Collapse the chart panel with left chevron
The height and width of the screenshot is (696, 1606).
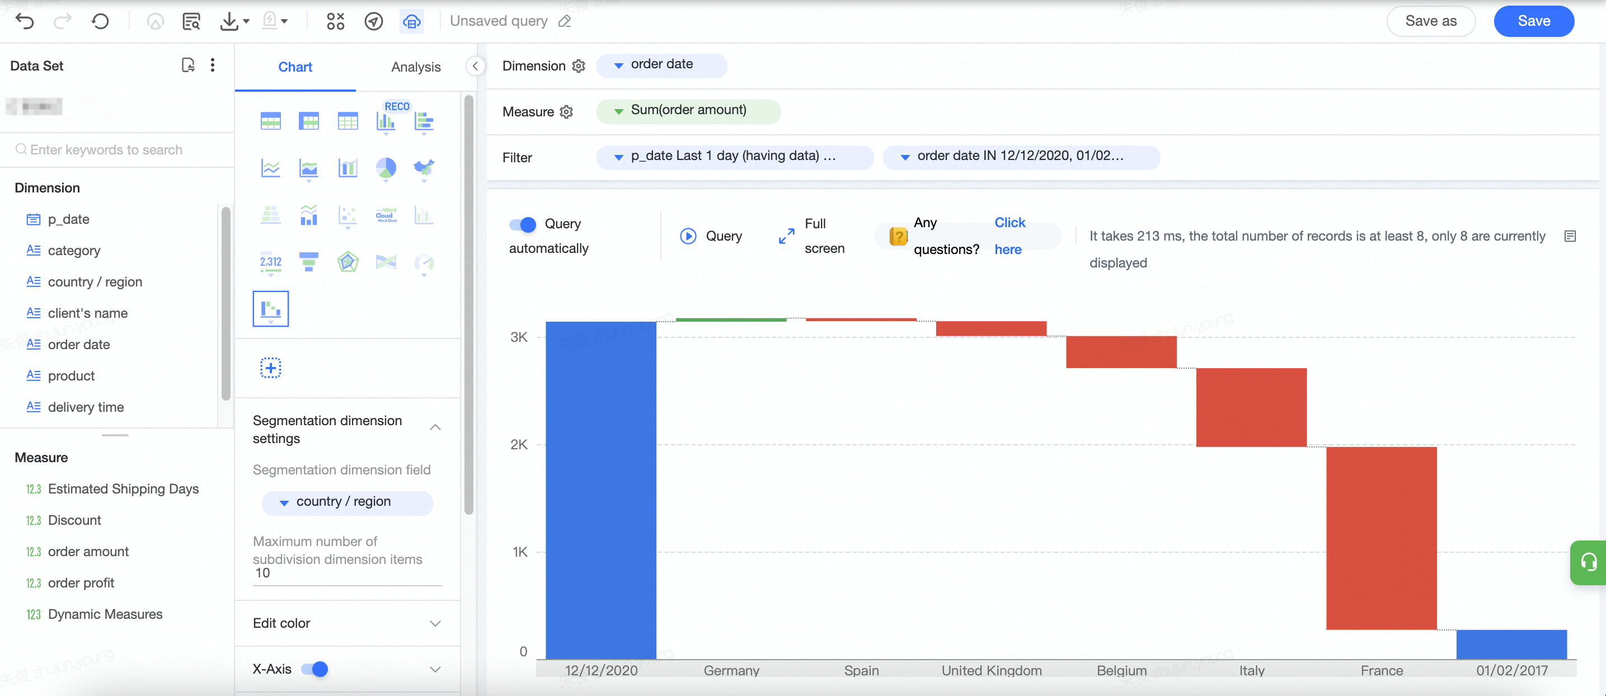pyautogui.click(x=475, y=66)
